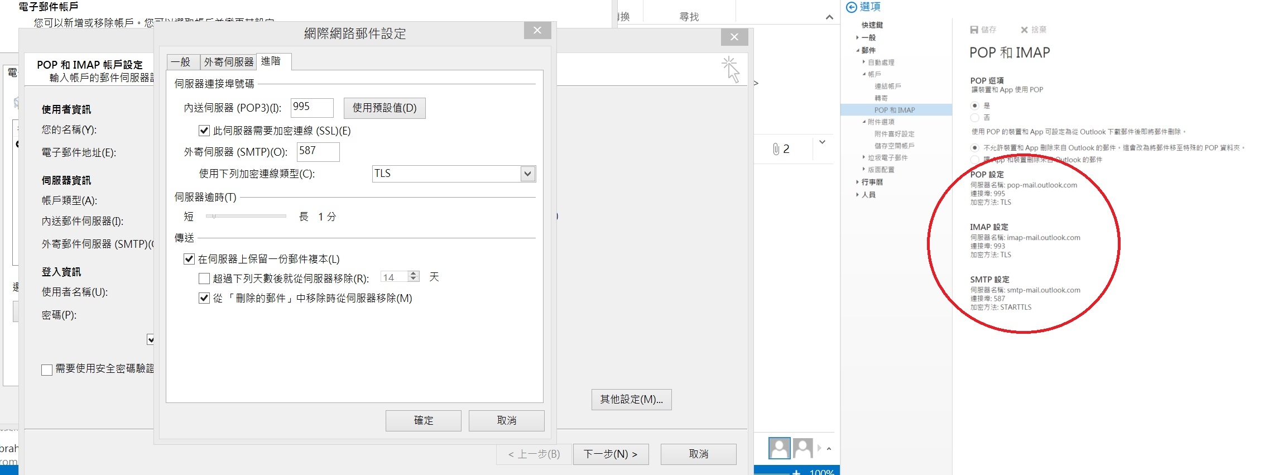Expand 自動處理 in the options tree
The image size is (1283, 475).
[864, 62]
